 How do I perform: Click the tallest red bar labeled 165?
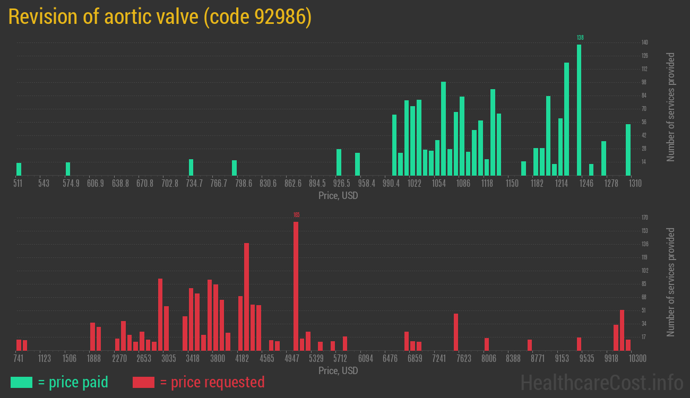click(296, 286)
